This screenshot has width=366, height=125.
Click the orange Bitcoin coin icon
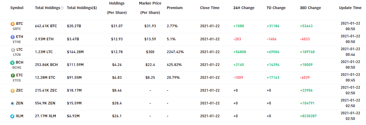(x=13, y=24)
